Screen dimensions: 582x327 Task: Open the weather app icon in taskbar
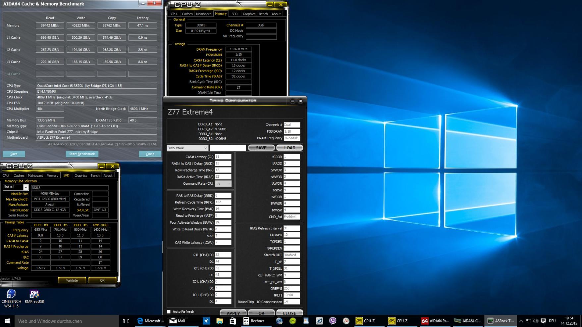(x=206, y=321)
